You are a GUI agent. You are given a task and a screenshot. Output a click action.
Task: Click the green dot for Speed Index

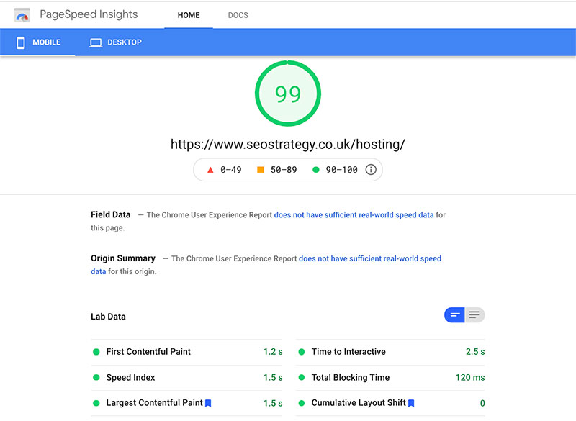click(x=96, y=377)
